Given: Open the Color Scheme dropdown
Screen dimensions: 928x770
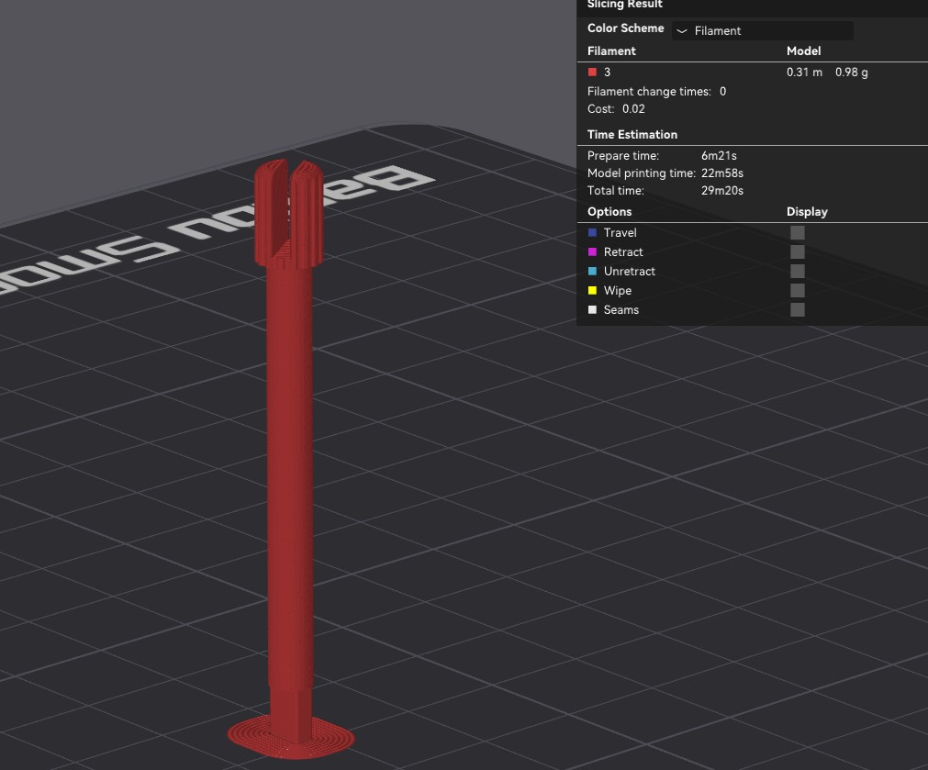Looking at the screenshot, I should coord(762,30).
